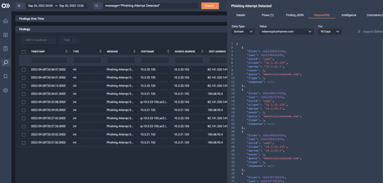Click the end date Sep 30, 2022 13:06
Viewport: 383px width, 183px height.
71,6
